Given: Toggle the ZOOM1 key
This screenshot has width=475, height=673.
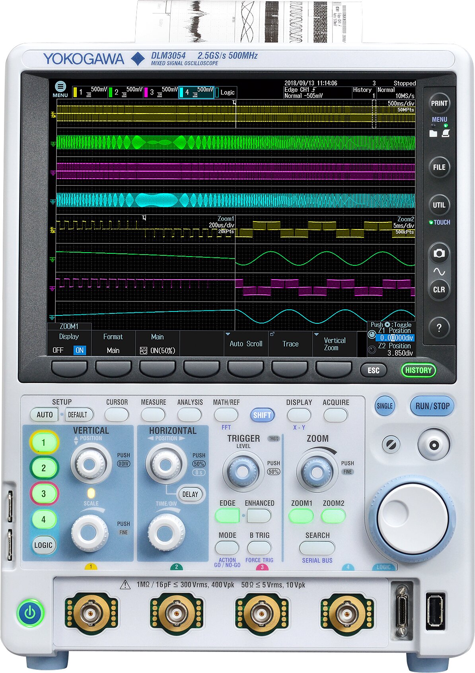Looking at the screenshot, I should click(301, 516).
